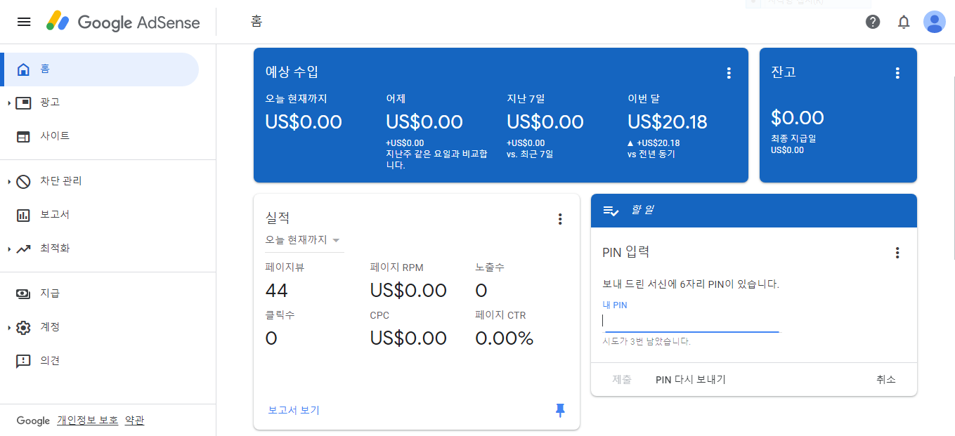Click the 잔고 $0.00 balance amount
The height and width of the screenshot is (436, 955).
[x=798, y=117]
